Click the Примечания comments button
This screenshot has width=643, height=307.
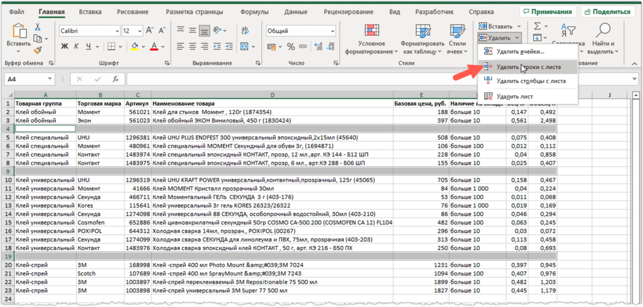pyautogui.click(x=548, y=11)
